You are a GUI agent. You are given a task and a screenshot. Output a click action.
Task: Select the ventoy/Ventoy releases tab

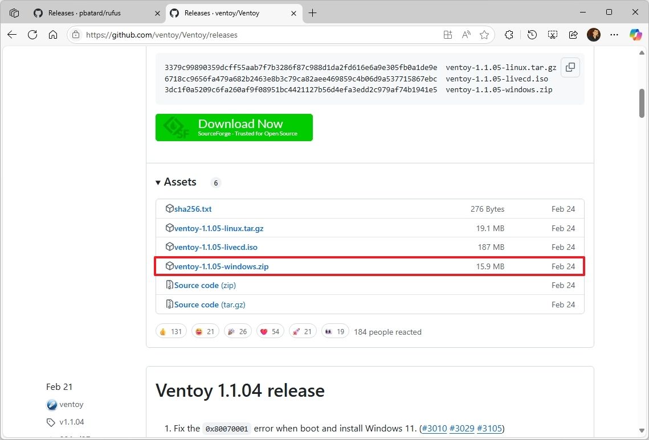(222, 13)
